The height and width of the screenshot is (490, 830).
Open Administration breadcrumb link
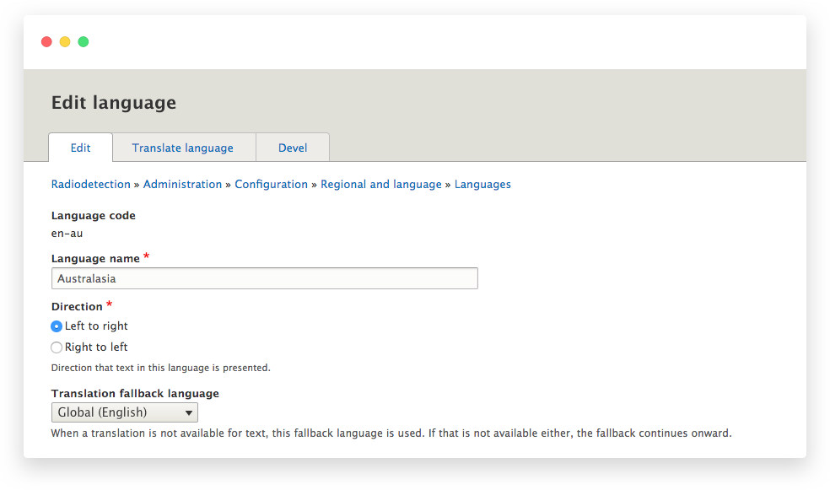click(x=182, y=184)
